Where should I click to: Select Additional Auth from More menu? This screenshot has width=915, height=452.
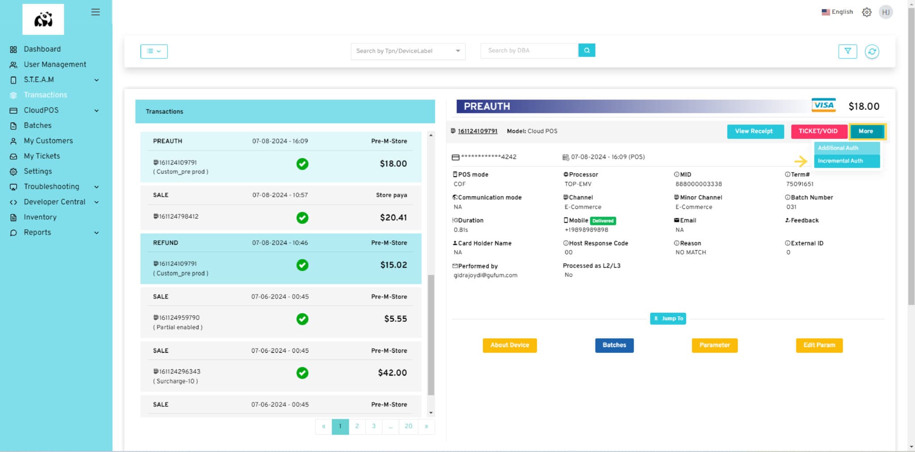(x=847, y=148)
